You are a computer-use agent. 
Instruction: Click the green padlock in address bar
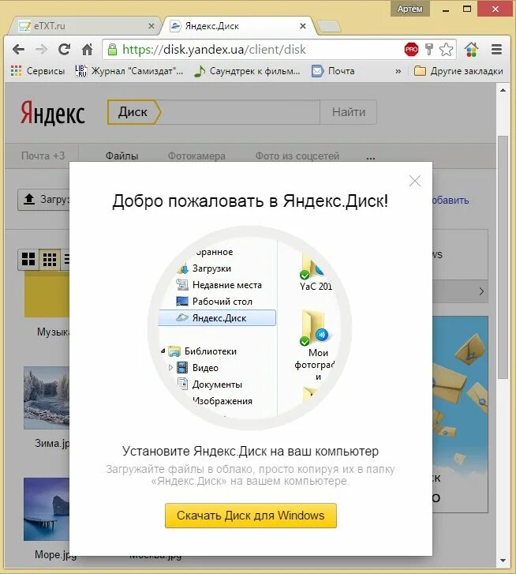[x=112, y=50]
